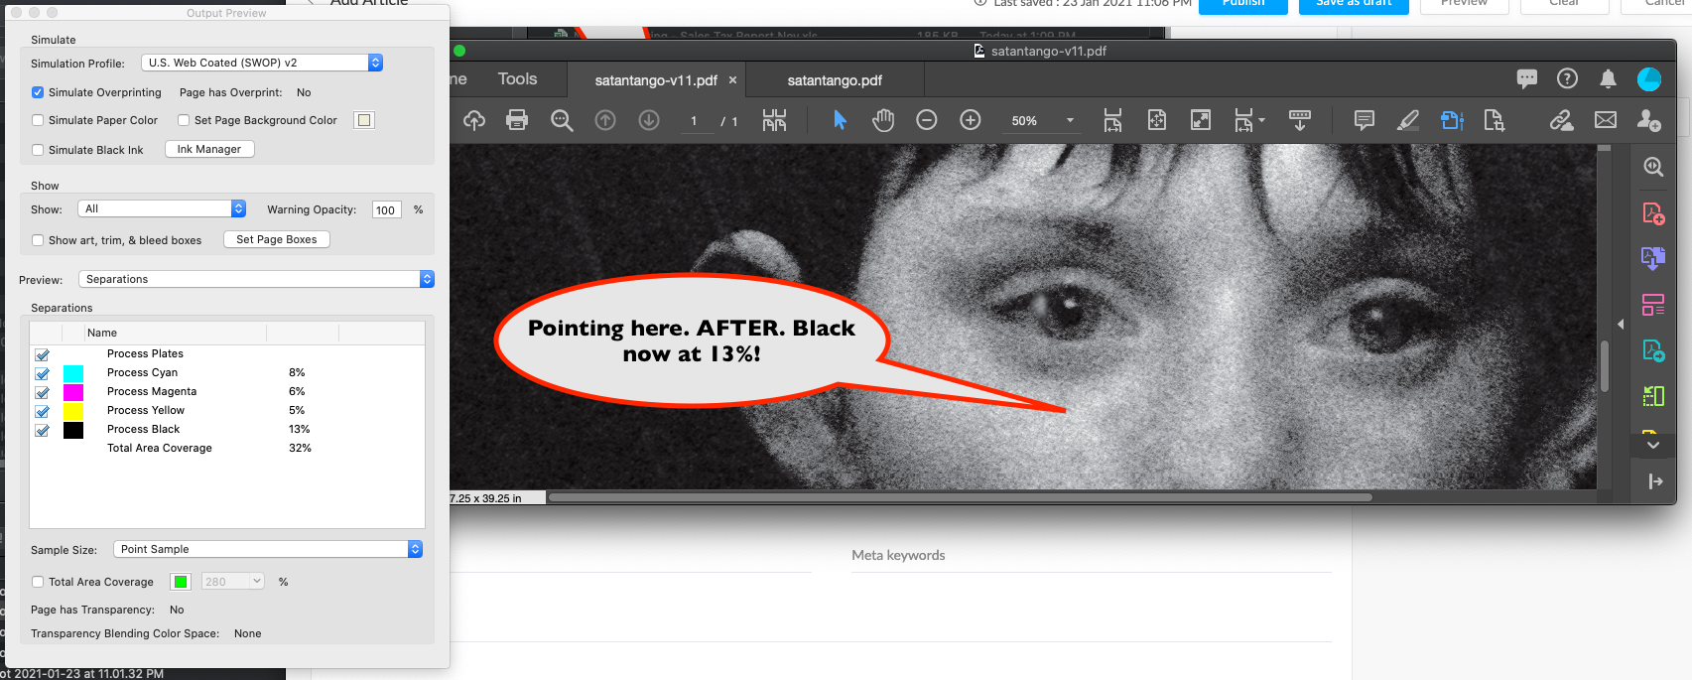This screenshot has height=680, width=1692.
Task: Click the add comment note icon
Action: point(1365,120)
